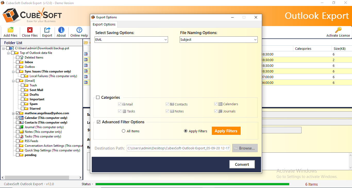Select the Quick Step Settings folder

tap(52, 150)
